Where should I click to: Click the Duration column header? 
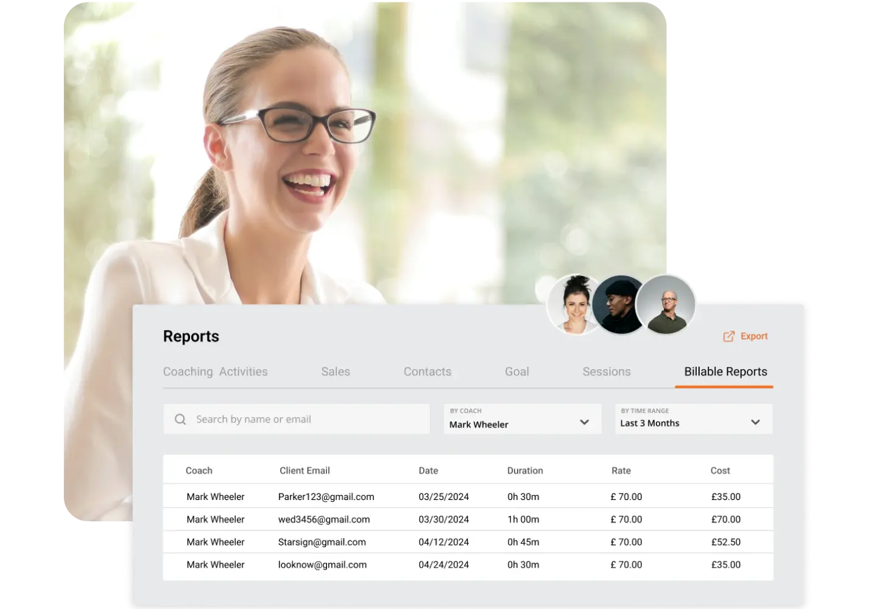(x=525, y=471)
